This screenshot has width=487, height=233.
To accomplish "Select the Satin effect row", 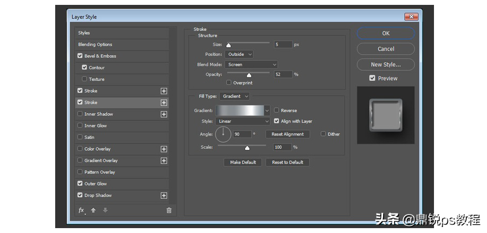I will pyautogui.click(x=122, y=137).
